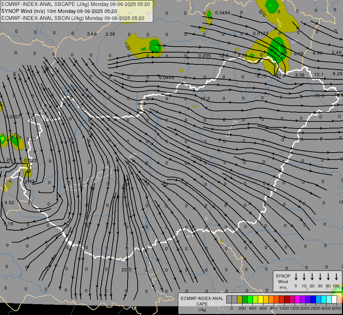Pick the dark red CAPE legend swatch
Image resolution: width=343 pixels, height=315 pixels.
point(287,300)
